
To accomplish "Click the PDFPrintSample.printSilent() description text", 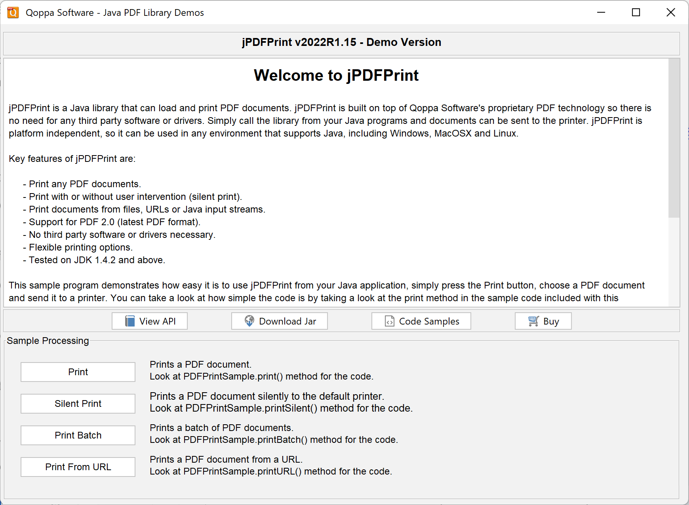I will click(281, 408).
